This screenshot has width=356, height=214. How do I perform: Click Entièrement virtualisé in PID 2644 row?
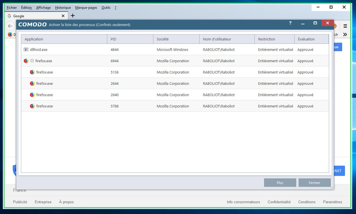pos(276,83)
